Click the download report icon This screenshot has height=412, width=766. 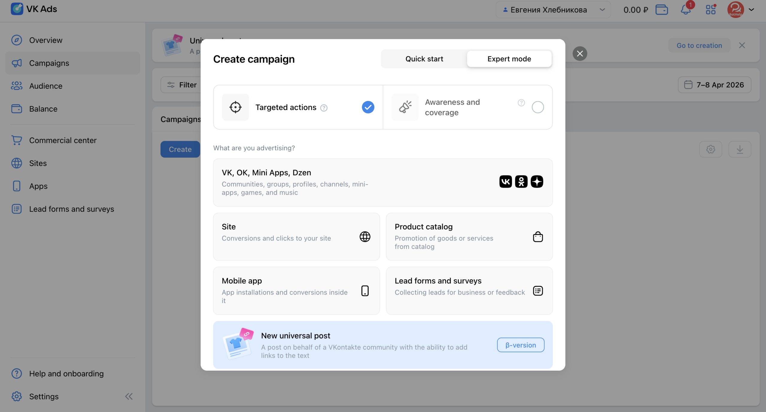(x=740, y=149)
